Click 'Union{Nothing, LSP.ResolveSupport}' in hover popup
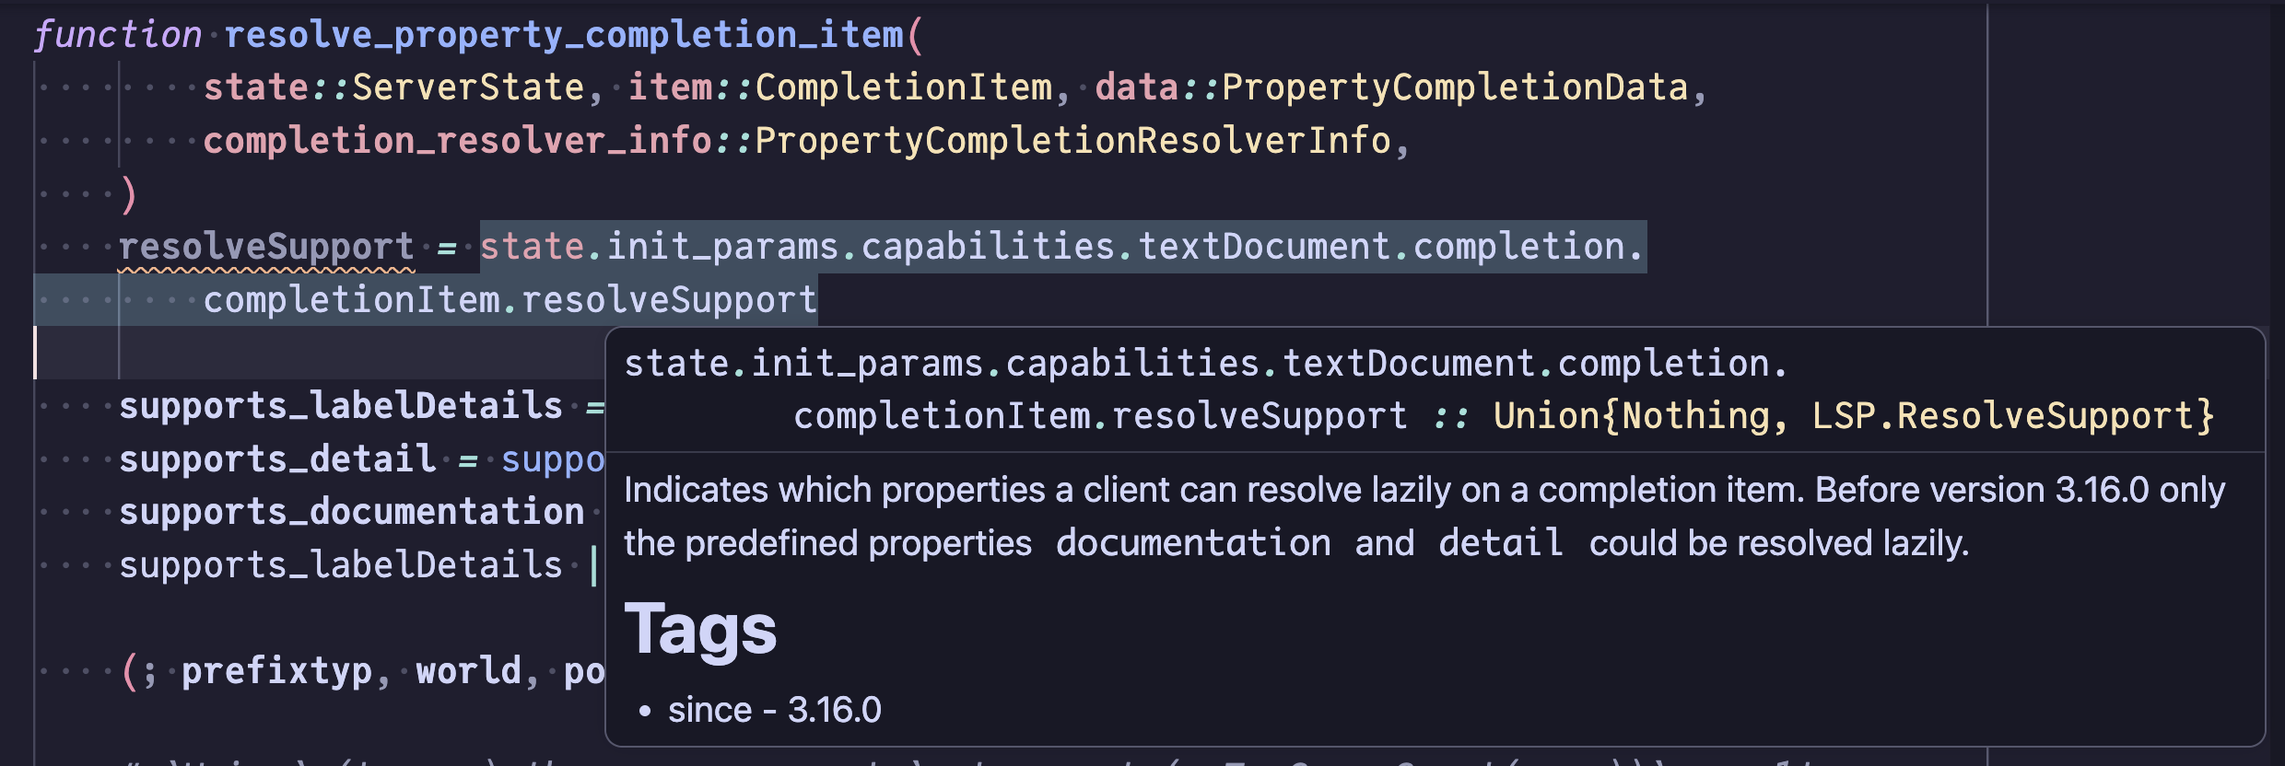Screen dimensions: 2285x766 pyautogui.click(x=1853, y=416)
